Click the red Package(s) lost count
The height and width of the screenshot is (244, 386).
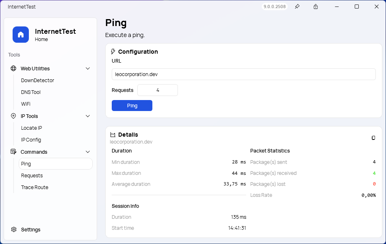[374, 184]
